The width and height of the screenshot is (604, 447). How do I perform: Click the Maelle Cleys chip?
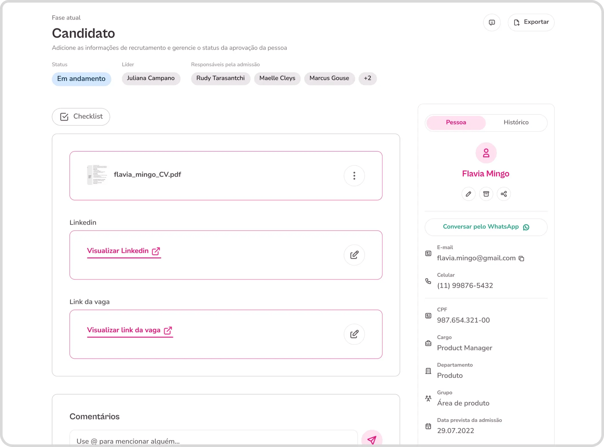[277, 78]
